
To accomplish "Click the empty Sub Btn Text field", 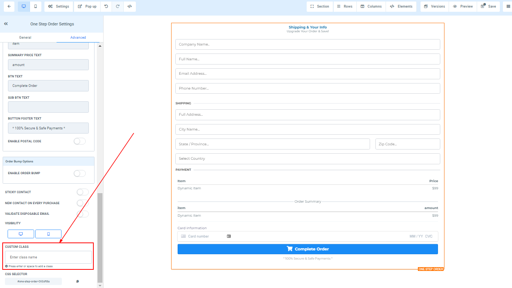I will (48, 107).
